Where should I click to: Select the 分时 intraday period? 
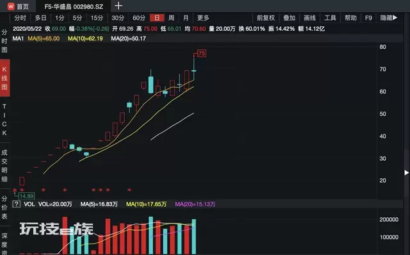tap(20, 18)
